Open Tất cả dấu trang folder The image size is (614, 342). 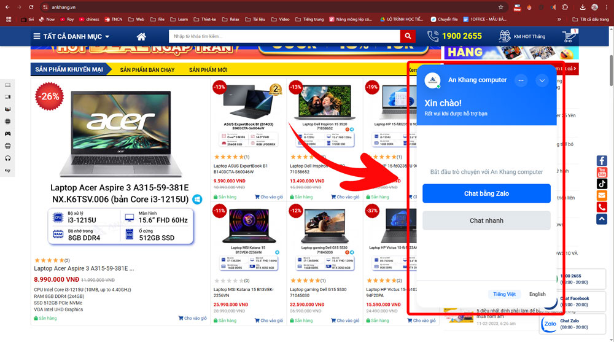(x=591, y=19)
